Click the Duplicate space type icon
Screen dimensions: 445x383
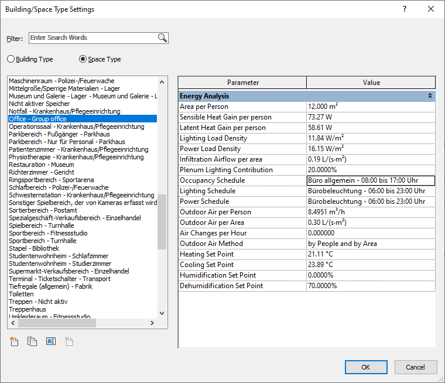(x=32, y=341)
